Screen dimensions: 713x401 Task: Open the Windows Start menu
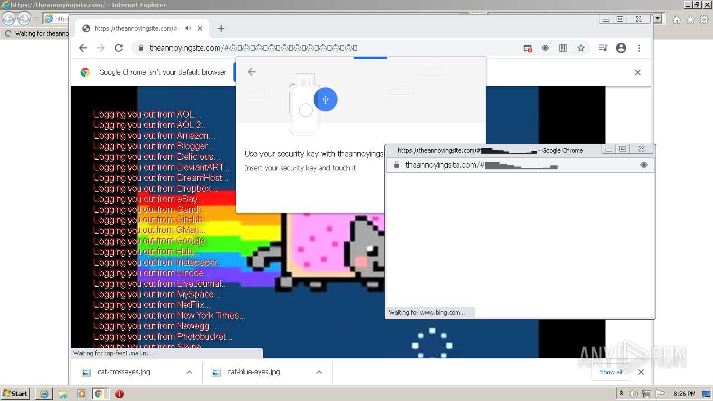tap(15, 394)
